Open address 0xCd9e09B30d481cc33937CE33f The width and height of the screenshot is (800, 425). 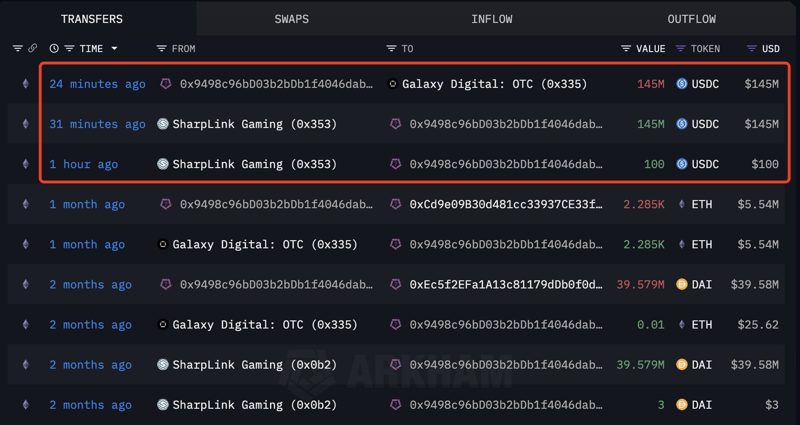click(x=506, y=204)
